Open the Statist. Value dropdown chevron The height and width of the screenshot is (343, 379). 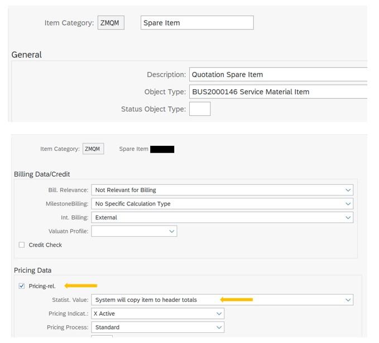(x=348, y=300)
